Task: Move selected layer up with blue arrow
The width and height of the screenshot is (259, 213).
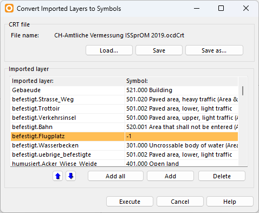Action: 58,176
